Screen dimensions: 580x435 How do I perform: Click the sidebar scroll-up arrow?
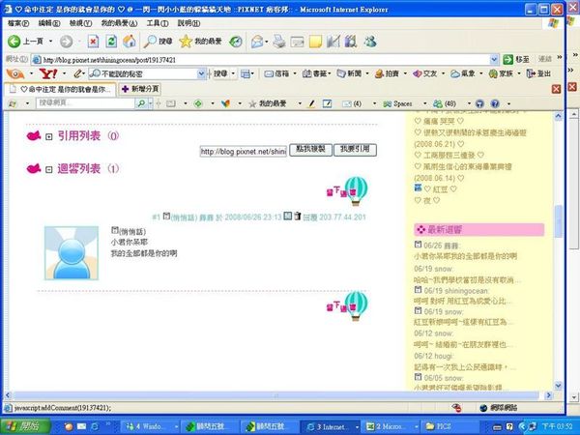[x=558, y=116]
